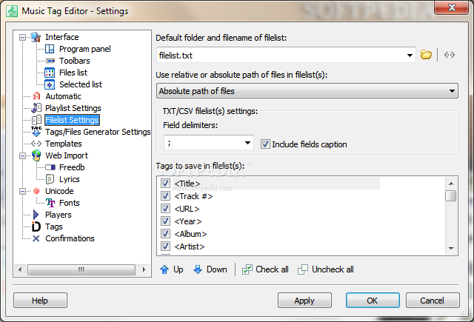
Task: Click the Selected list icon
Action: click(50, 84)
